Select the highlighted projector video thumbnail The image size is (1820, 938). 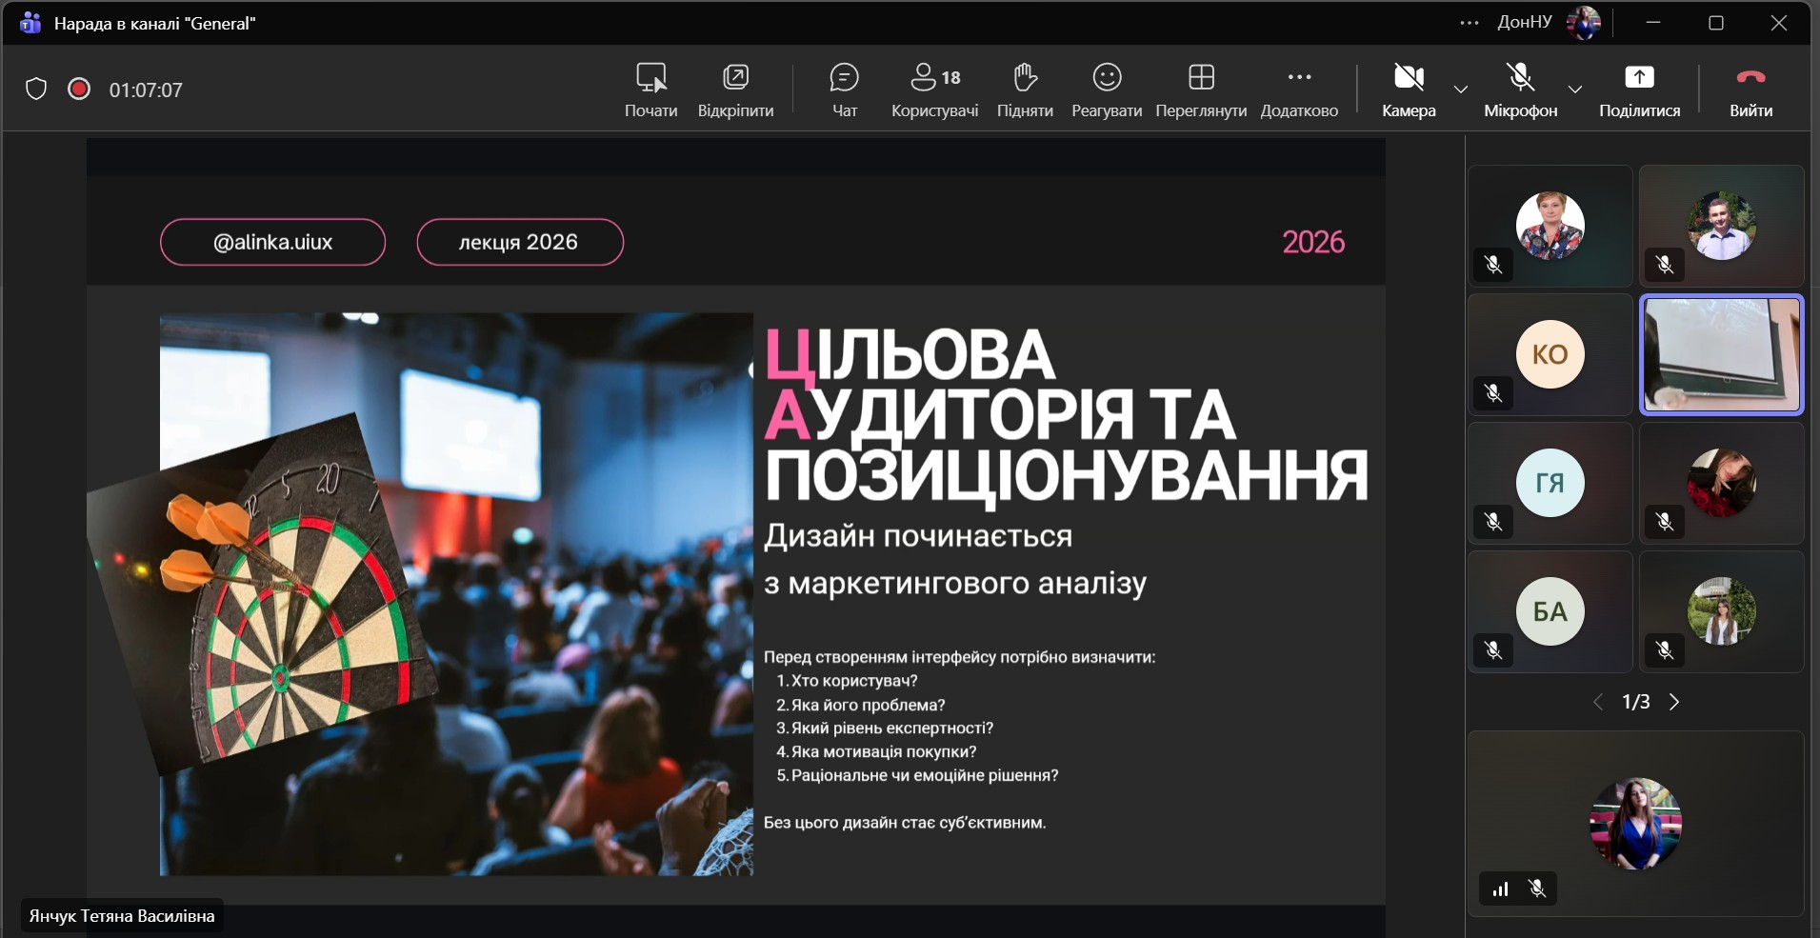pyautogui.click(x=1721, y=354)
